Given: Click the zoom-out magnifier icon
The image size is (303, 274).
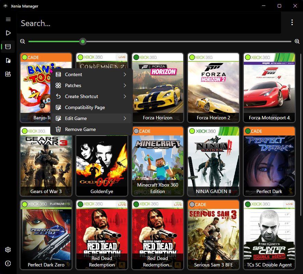Looking at the screenshot, I should (x=22, y=41).
